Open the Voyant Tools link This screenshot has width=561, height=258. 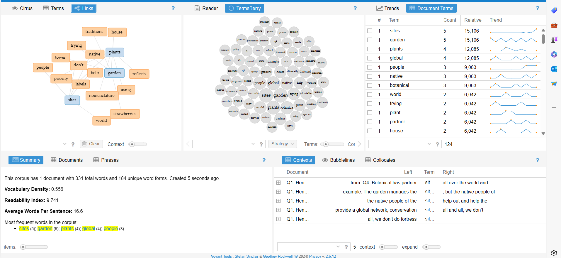tap(221, 256)
